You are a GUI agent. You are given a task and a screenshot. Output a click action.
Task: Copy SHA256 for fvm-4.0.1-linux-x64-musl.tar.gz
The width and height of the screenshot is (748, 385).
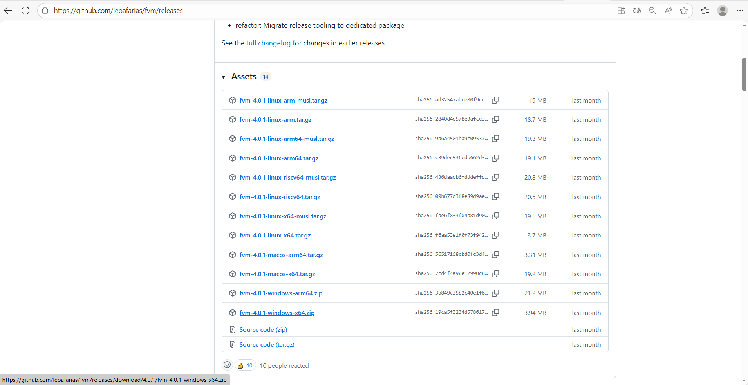495,216
